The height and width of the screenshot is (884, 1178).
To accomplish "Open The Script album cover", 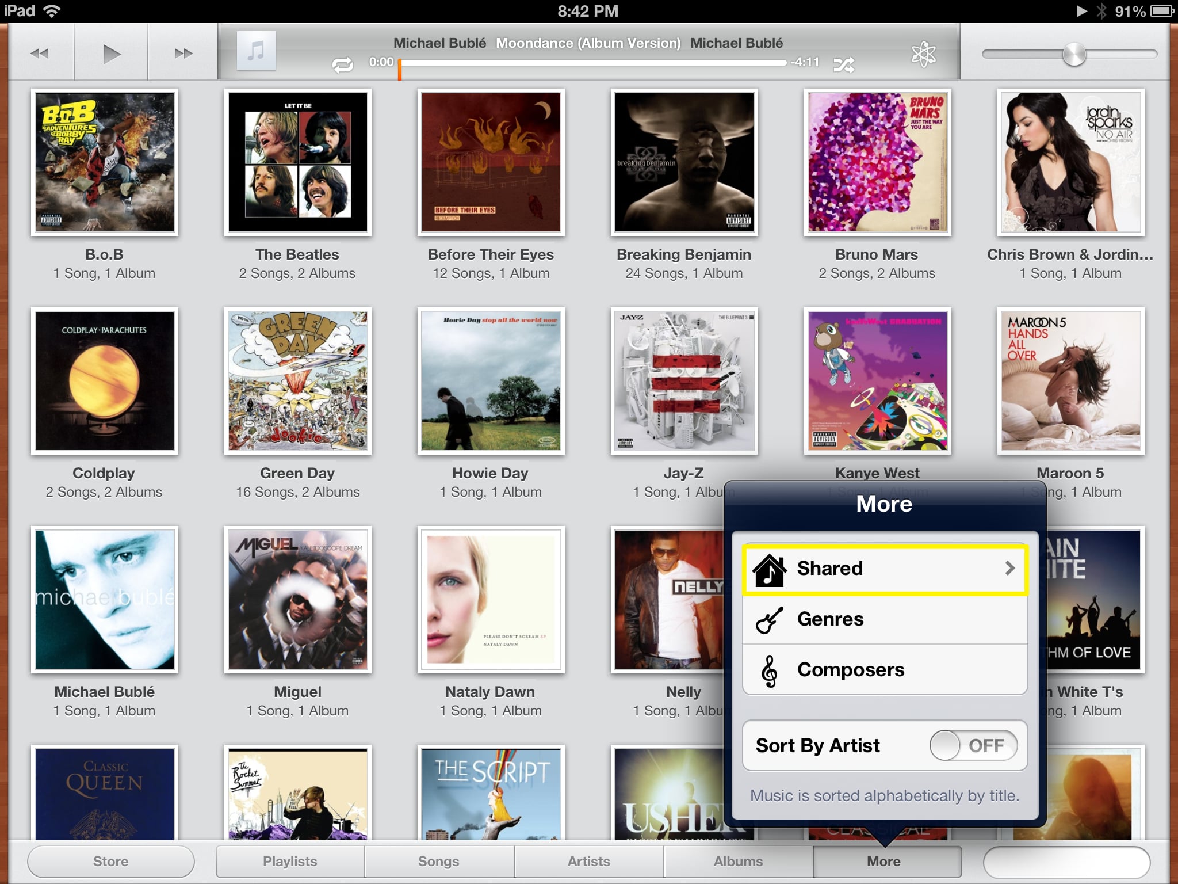I will [x=491, y=793].
